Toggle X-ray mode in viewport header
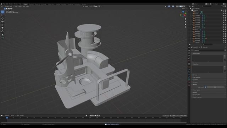Screen dimensions: 227x128 177,6
